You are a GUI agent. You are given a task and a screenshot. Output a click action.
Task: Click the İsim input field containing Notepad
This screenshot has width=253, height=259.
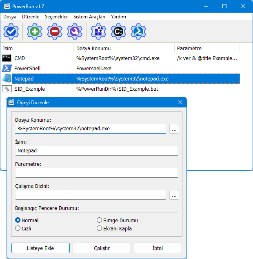tap(97, 151)
